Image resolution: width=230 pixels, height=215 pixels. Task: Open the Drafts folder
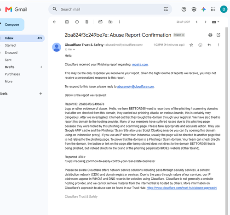coord(10,67)
